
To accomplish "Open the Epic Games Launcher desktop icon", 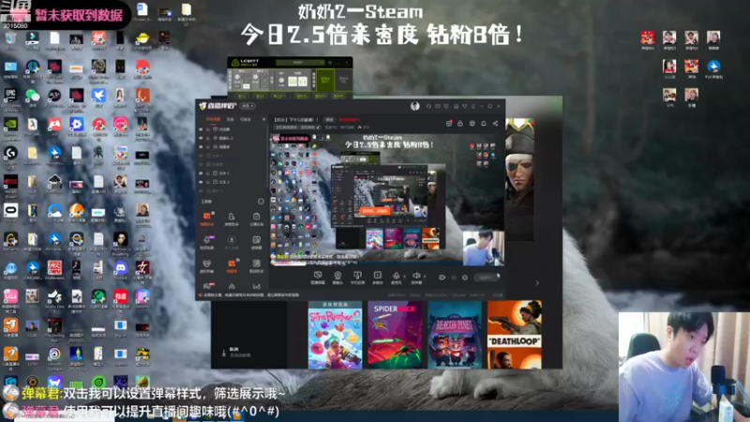I will click(10, 98).
